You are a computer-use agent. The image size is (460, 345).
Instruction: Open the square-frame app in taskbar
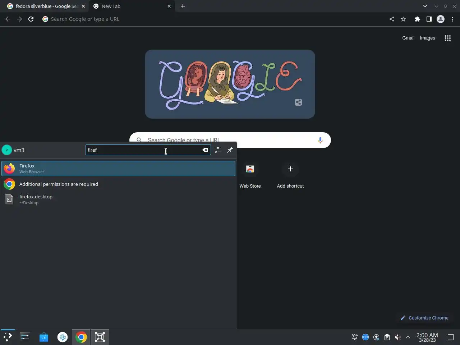tap(100, 337)
